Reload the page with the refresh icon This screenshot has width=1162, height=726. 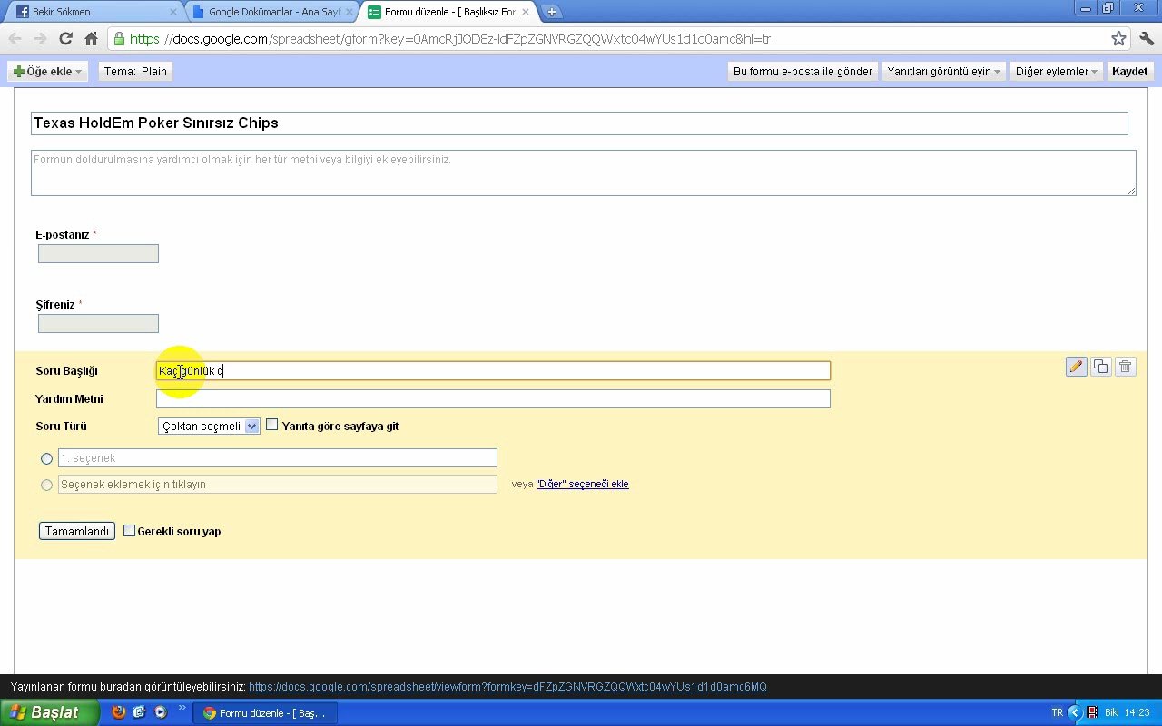(65, 39)
